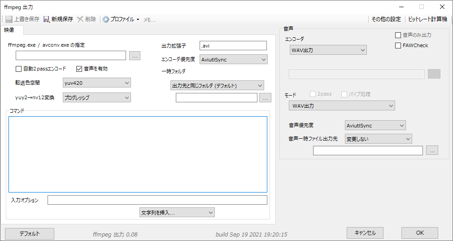Click the build Sep 19 2021 text
The height and width of the screenshot is (241, 453).
[251, 235]
